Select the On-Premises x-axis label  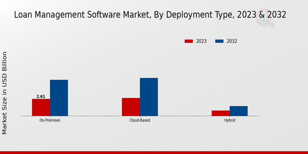tap(50, 120)
